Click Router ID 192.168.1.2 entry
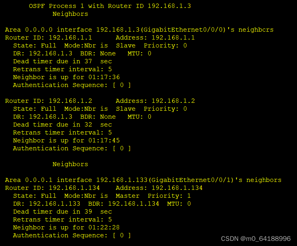297x246 pixels. (48, 101)
